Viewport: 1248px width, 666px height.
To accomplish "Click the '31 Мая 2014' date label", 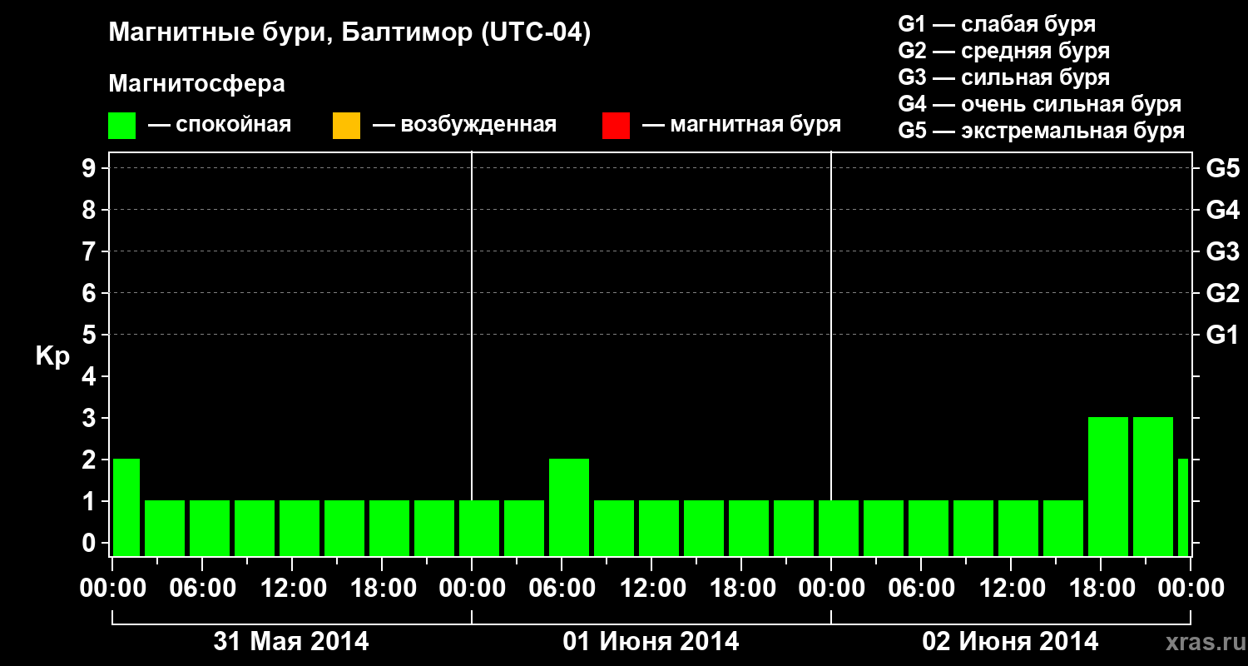I will coord(291,642).
